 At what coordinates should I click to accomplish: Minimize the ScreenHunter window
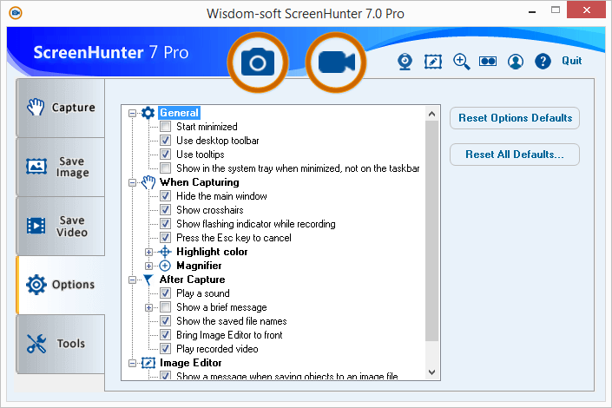pyautogui.click(x=531, y=11)
